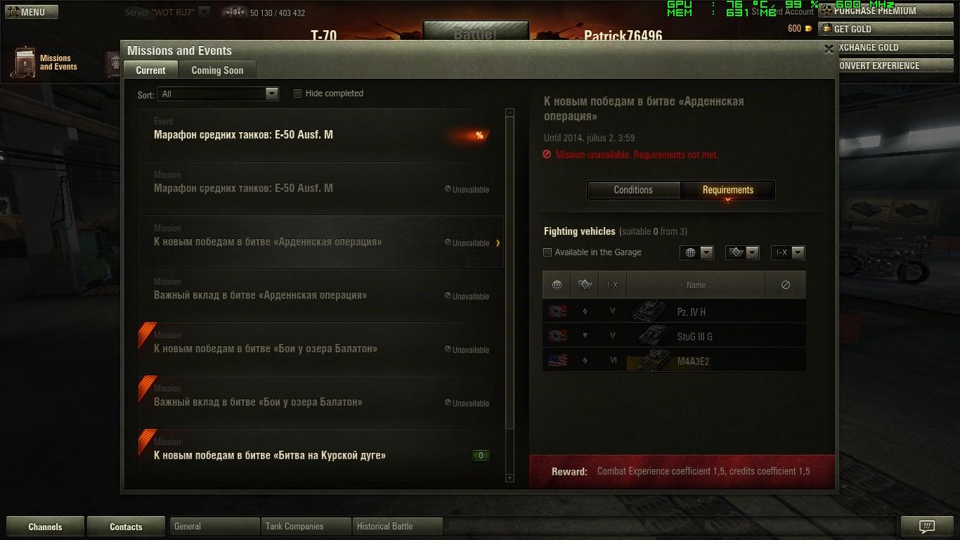Switch to the Coming Soon tab
Screen dimensions: 960x540
click(217, 70)
